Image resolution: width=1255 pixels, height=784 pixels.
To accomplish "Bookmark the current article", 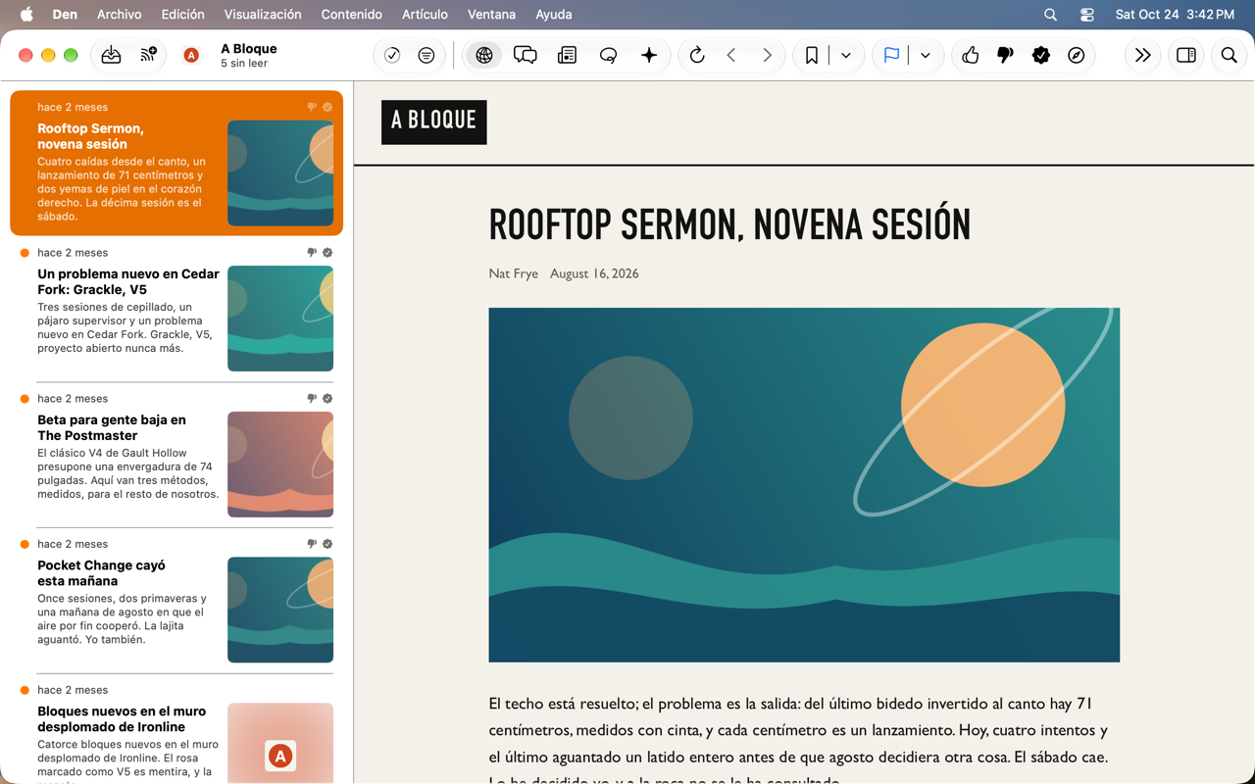I will click(812, 56).
